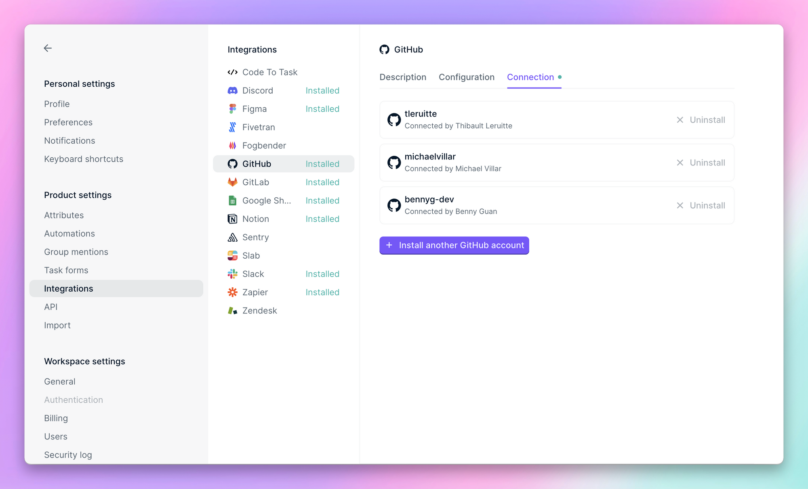Click the Code To Task icon

pos(232,72)
